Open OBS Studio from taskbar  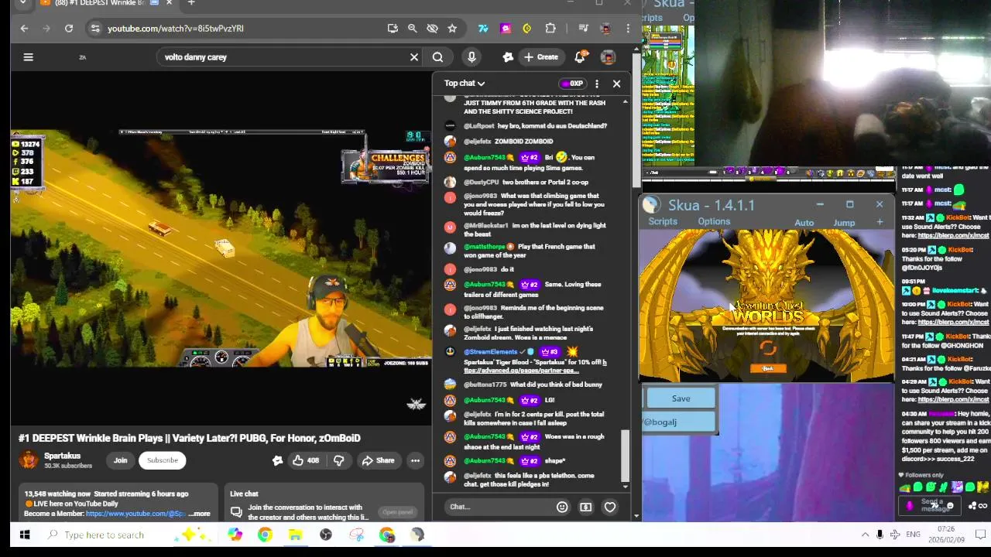click(326, 535)
